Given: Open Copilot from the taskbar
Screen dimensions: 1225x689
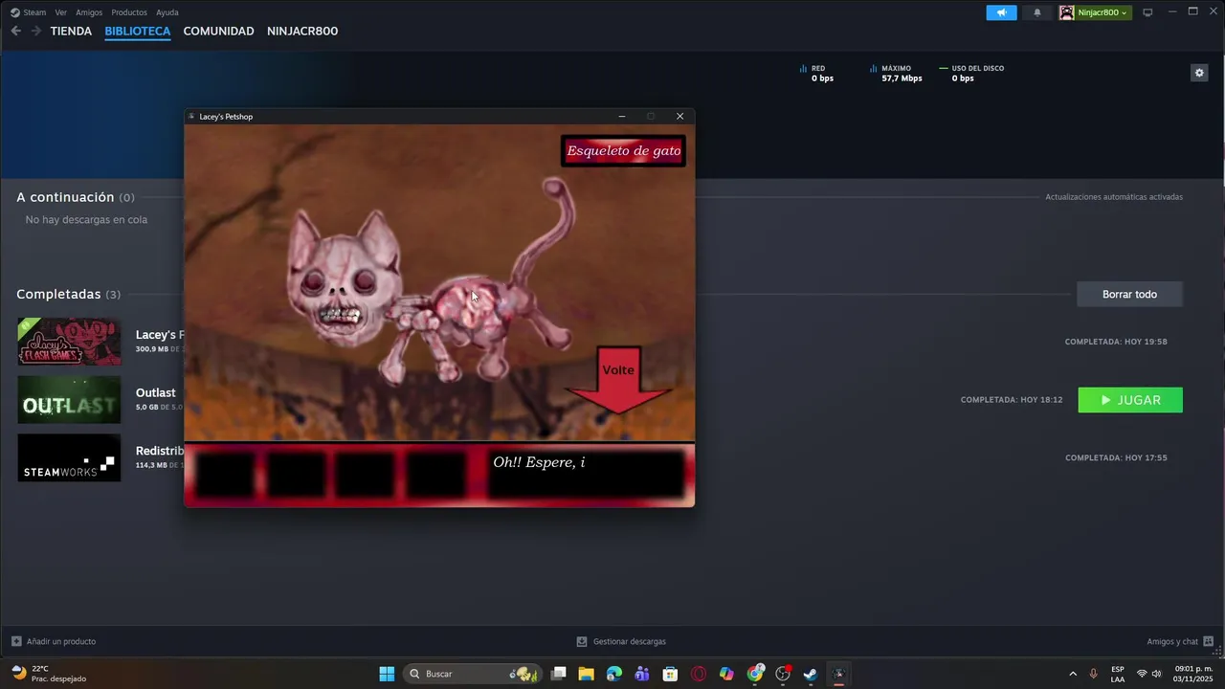Looking at the screenshot, I should click(x=726, y=674).
